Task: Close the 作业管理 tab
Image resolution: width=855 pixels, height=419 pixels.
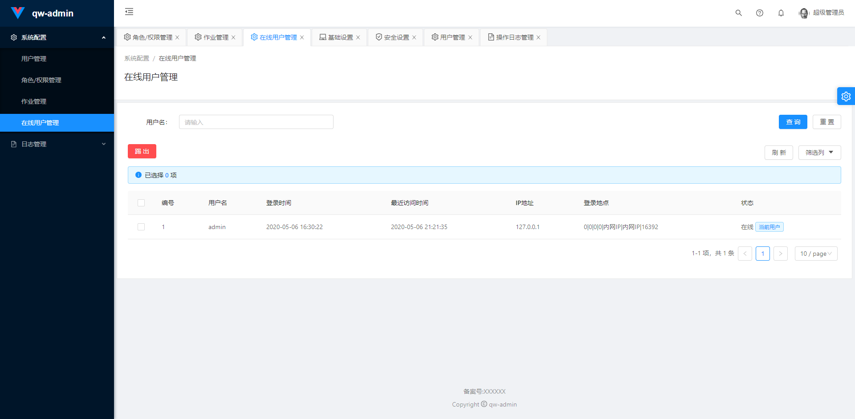Action: (233, 37)
